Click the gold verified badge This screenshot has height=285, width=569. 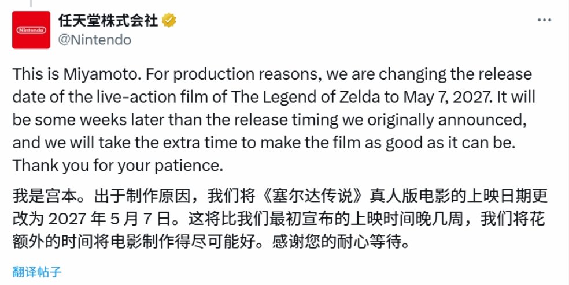(169, 21)
